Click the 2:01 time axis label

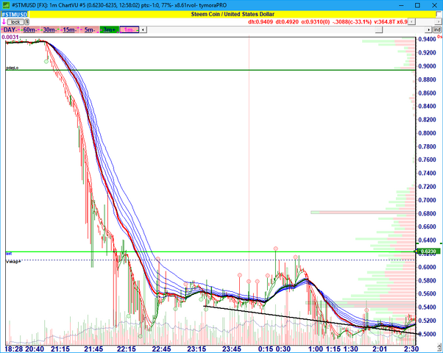(380, 349)
